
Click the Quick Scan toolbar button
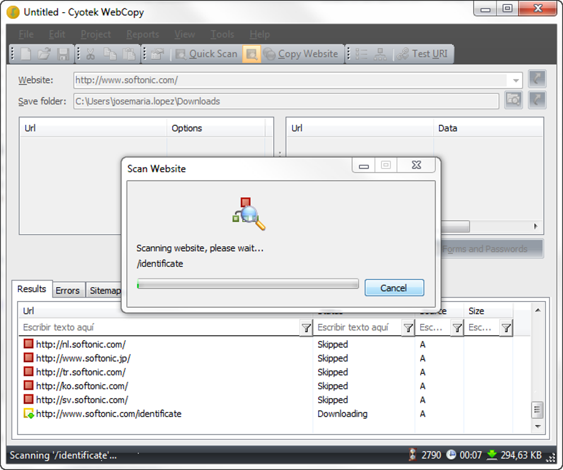click(206, 54)
